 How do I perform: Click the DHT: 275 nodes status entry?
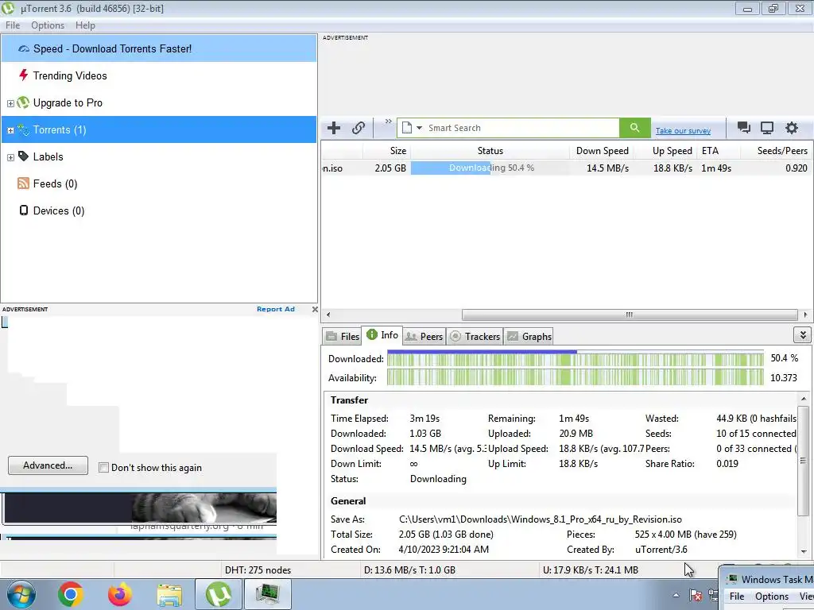258,570
